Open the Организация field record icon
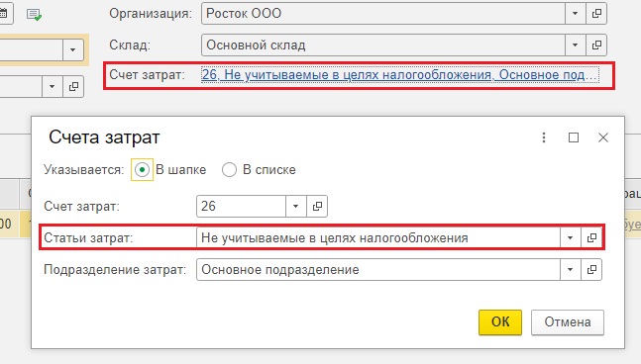Viewport: 641px width, 364px height. pos(596,14)
